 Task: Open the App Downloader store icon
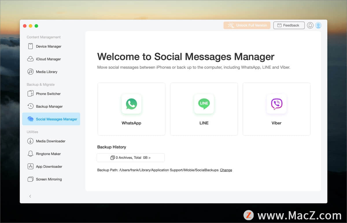click(30, 167)
